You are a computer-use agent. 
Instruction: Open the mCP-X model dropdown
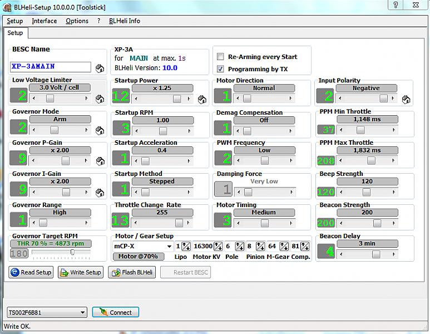click(169, 246)
